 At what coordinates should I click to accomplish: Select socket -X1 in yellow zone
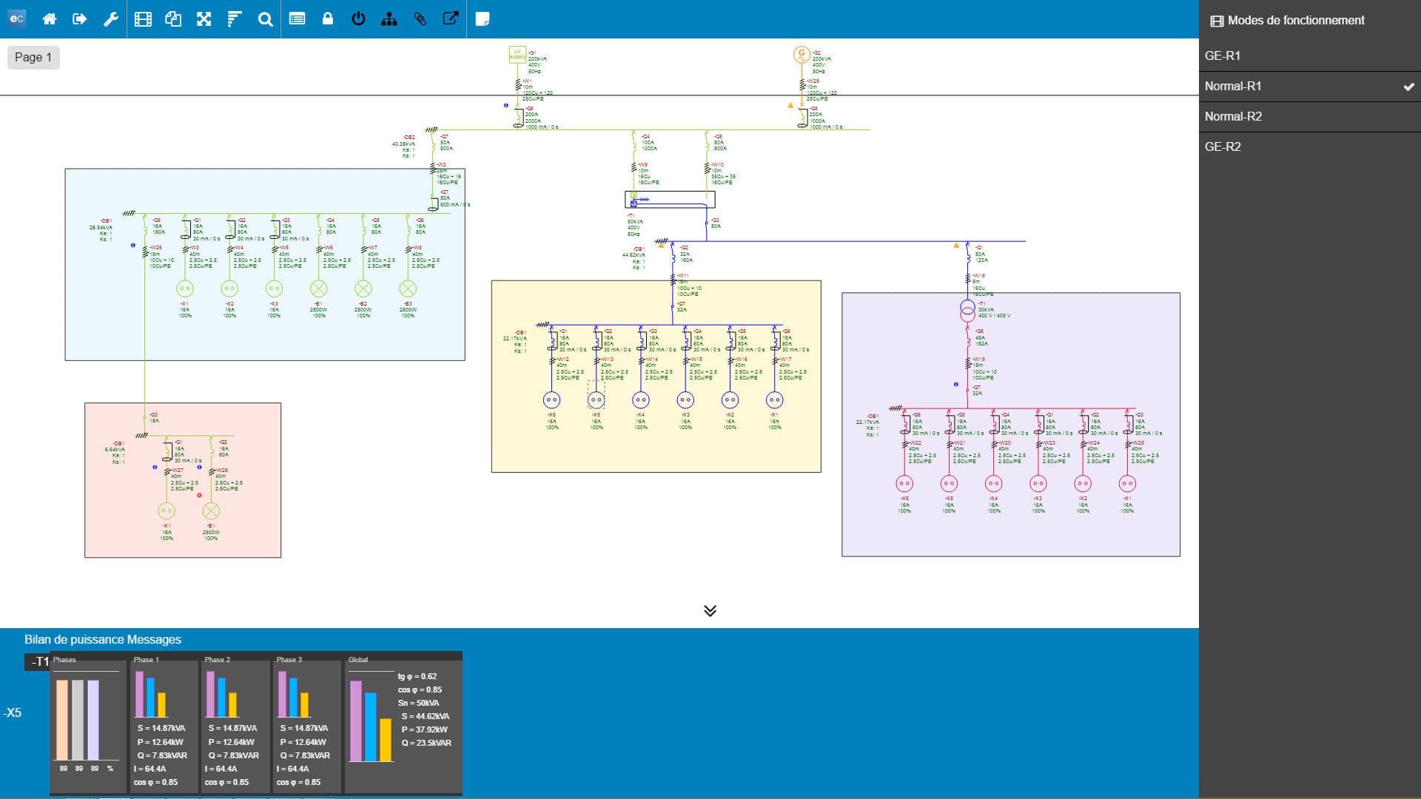click(x=774, y=400)
